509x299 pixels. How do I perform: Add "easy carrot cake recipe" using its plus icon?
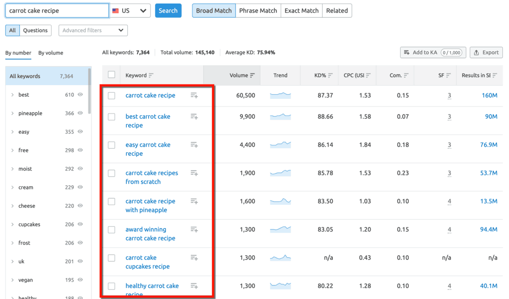pos(194,145)
